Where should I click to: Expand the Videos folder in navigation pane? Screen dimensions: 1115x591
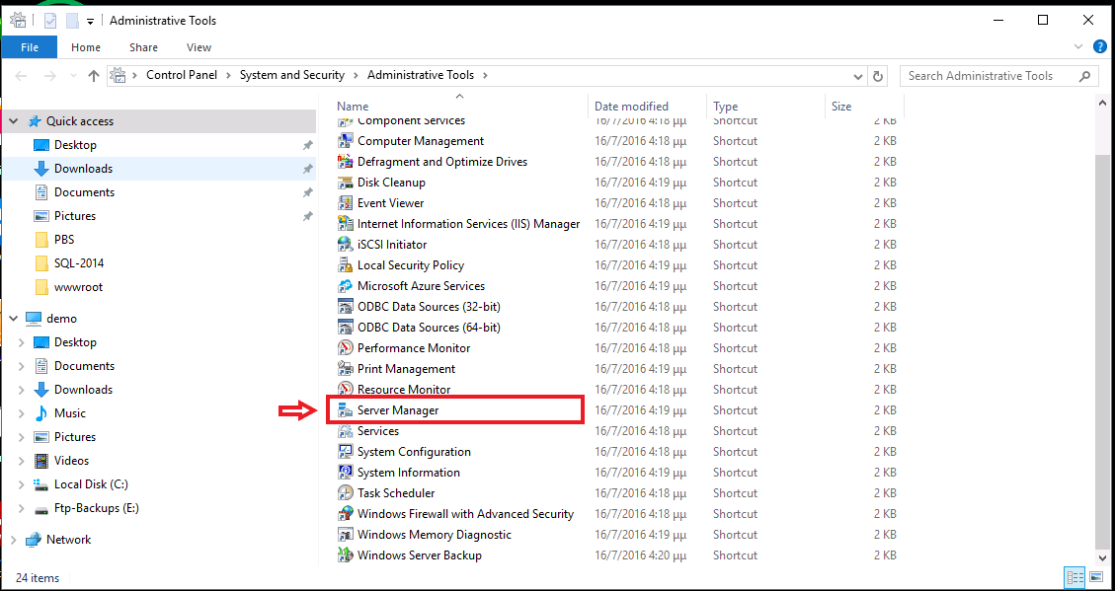click(x=22, y=461)
